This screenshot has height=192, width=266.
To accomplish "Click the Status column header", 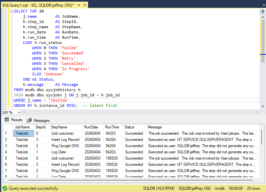I will click(x=129, y=127).
